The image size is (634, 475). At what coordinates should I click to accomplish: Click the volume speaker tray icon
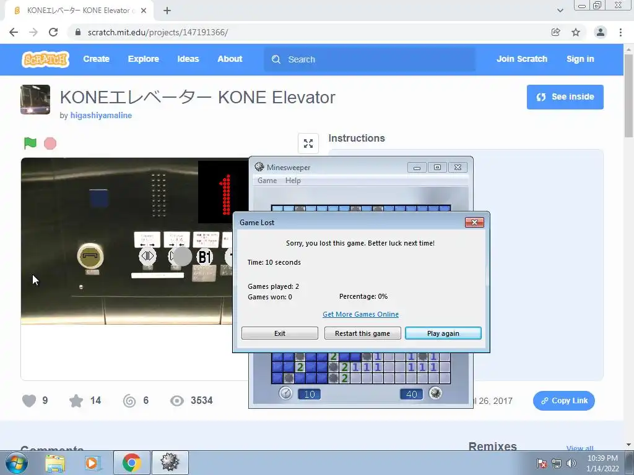pos(571,463)
